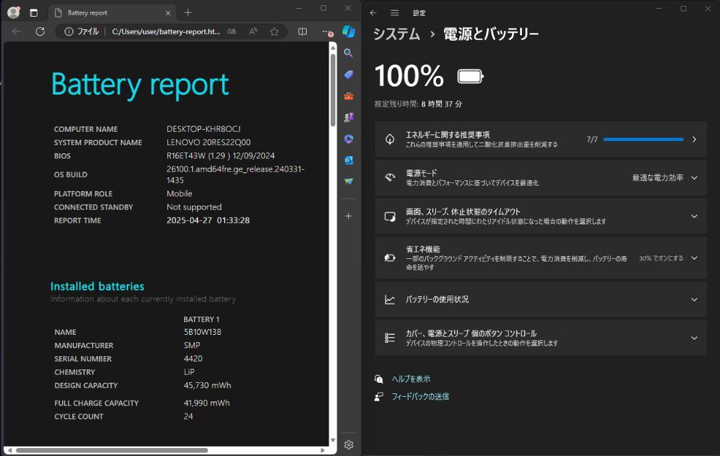Click scroll-down arrow on report scrollbar
The width and height of the screenshot is (720, 456).
pos(333,441)
